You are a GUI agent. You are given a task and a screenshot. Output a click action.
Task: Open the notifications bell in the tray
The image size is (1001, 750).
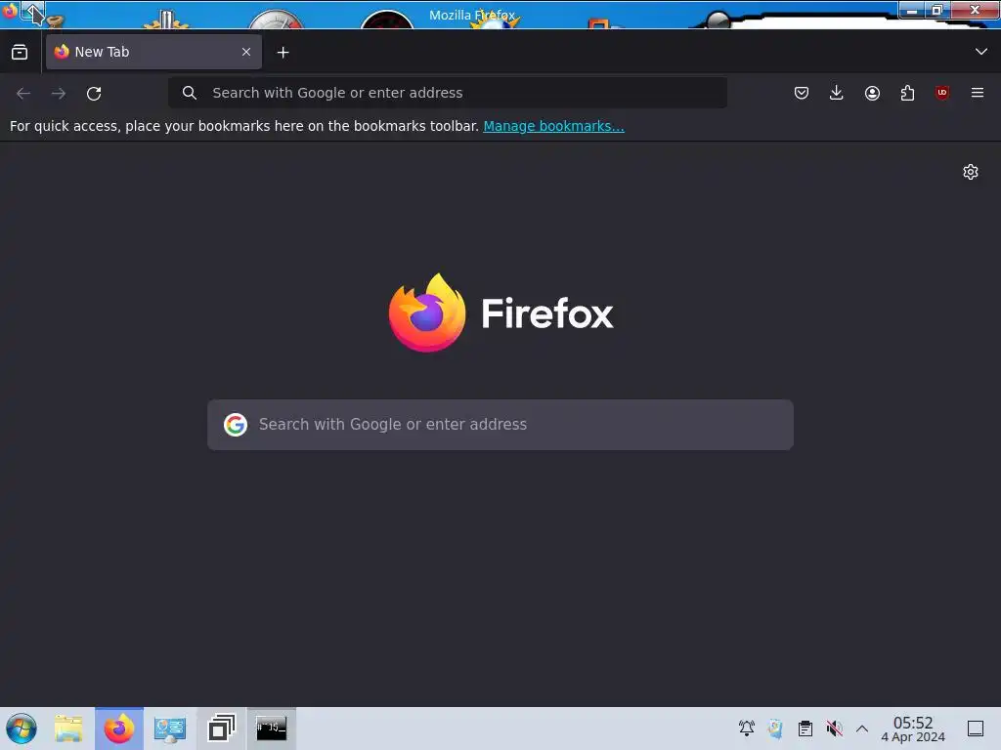[746, 729]
